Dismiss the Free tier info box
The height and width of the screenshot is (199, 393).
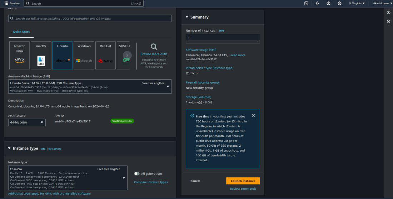click(253, 116)
